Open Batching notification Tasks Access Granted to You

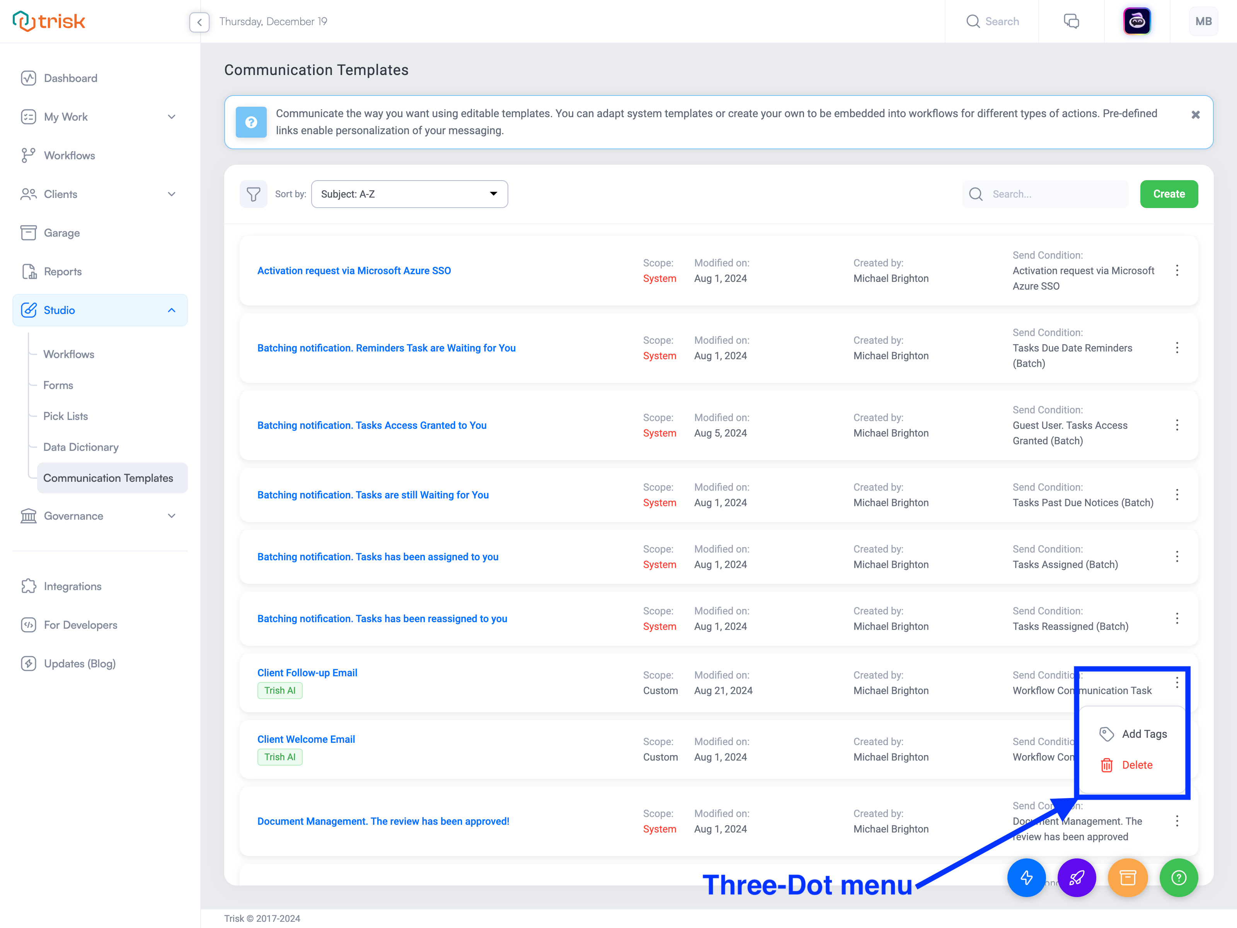(372, 425)
